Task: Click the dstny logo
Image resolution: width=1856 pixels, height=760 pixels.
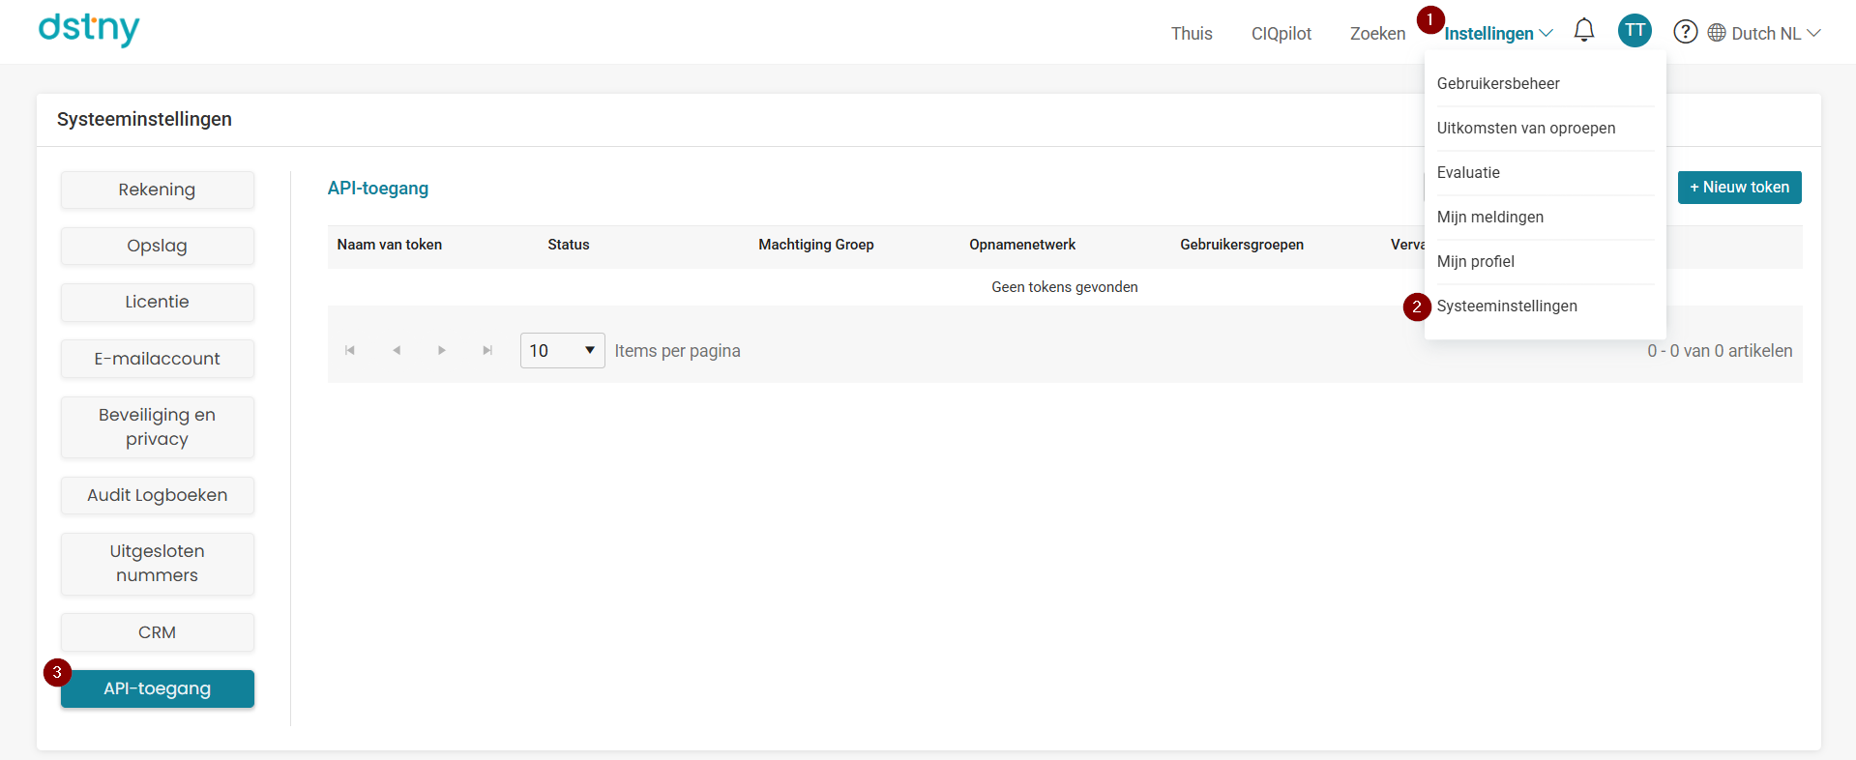Action: click(x=89, y=28)
